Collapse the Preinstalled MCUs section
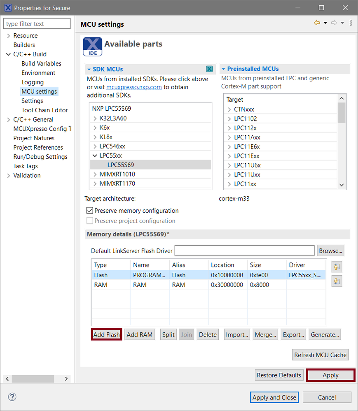The height and width of the screenshot is (411, 358). tap(224, 69)
